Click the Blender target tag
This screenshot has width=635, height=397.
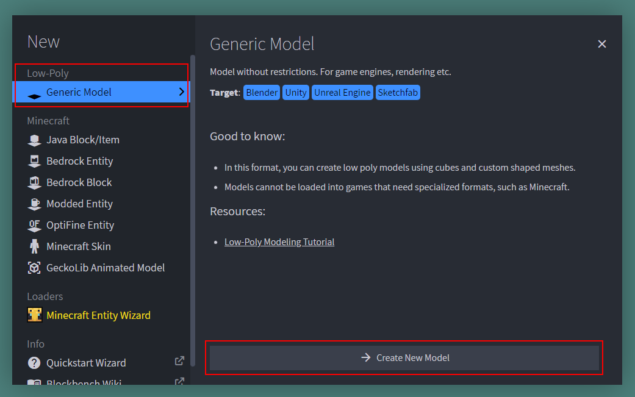[262, 93]
